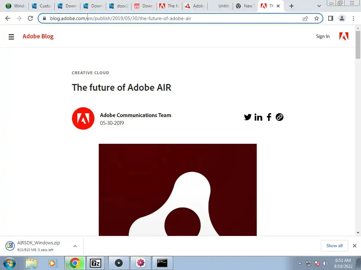The width and height of the screenshot is (361, 270).
Task: Click the network icon in the system tray
Action: [x=308, y=263]
